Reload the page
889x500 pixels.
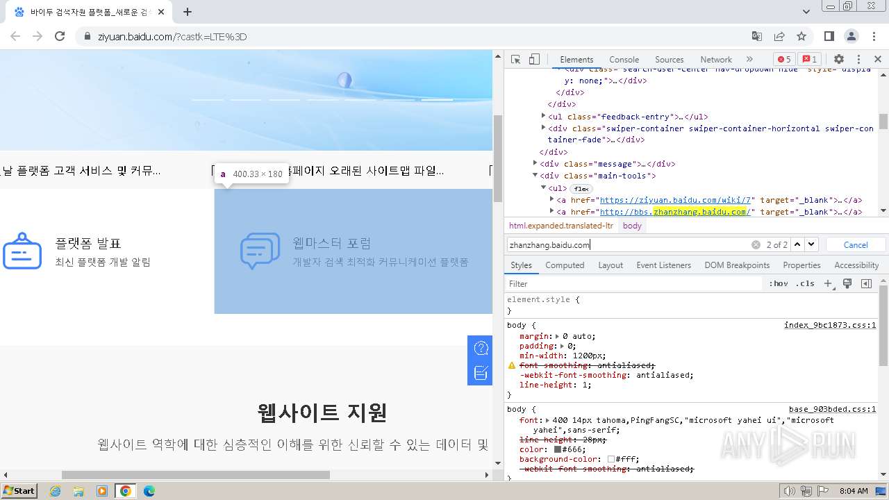pyautogui.click(x=60, y=36)
